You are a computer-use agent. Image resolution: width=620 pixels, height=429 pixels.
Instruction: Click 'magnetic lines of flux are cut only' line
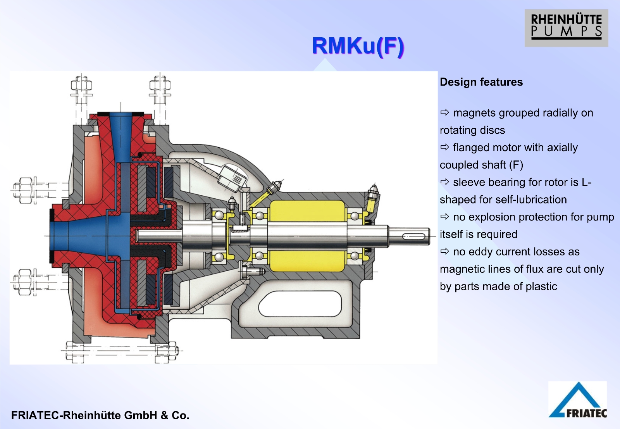pos(522,269)
